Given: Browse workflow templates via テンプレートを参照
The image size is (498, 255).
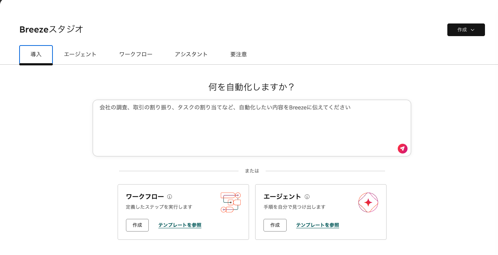Looking at the screenshot, I should [x=180, y=225].
